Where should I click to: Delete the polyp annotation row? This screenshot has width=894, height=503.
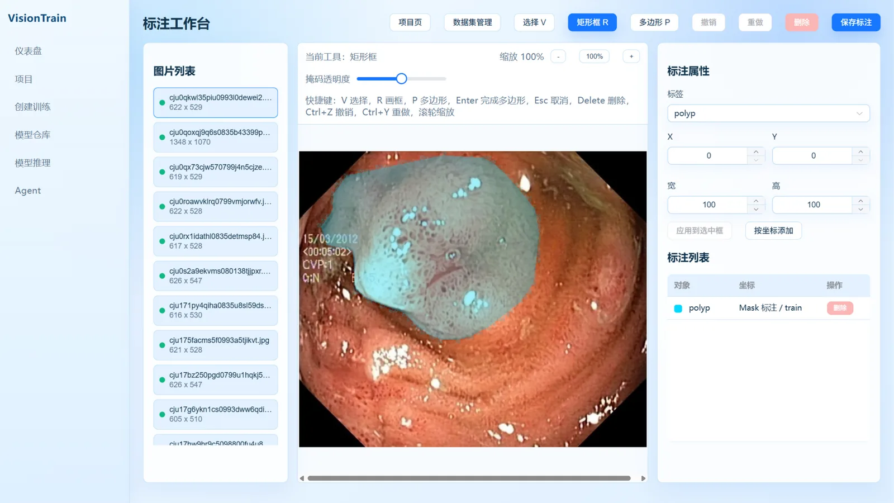(x=840, y=308)
